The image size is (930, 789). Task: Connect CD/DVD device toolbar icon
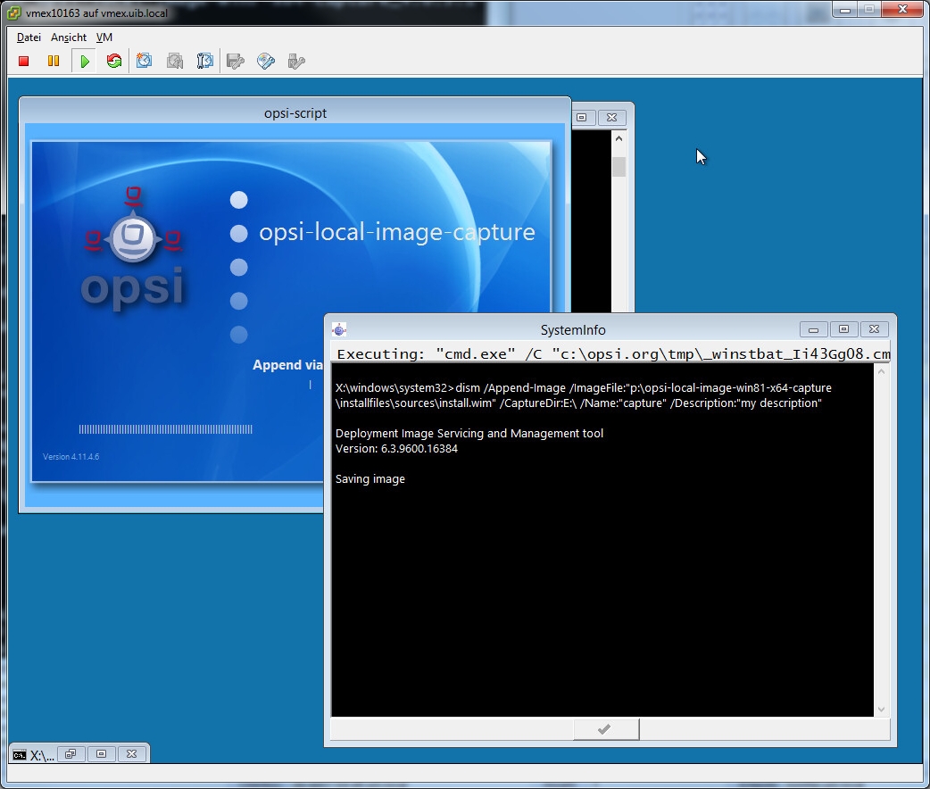(266, 61)
